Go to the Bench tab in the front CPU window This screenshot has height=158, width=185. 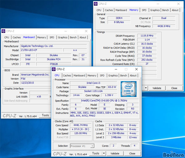124,75
